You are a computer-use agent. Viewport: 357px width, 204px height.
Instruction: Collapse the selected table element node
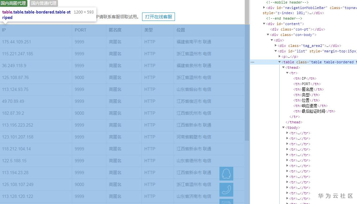tap(279, 62)
